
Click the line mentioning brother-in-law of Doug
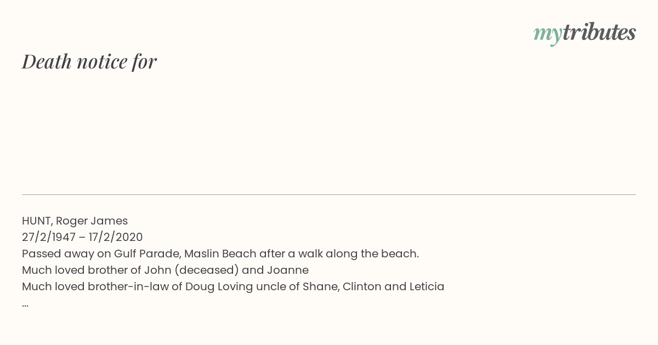click(233, 286)
